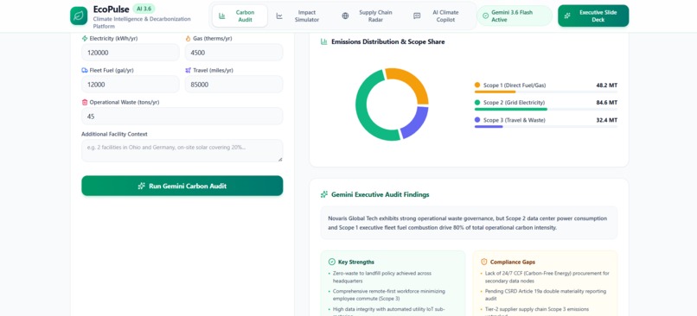The image size is (697, 316).
Task: Click 'Scope 3 (Travel & Waste)' label
Action: pos(515,120)
